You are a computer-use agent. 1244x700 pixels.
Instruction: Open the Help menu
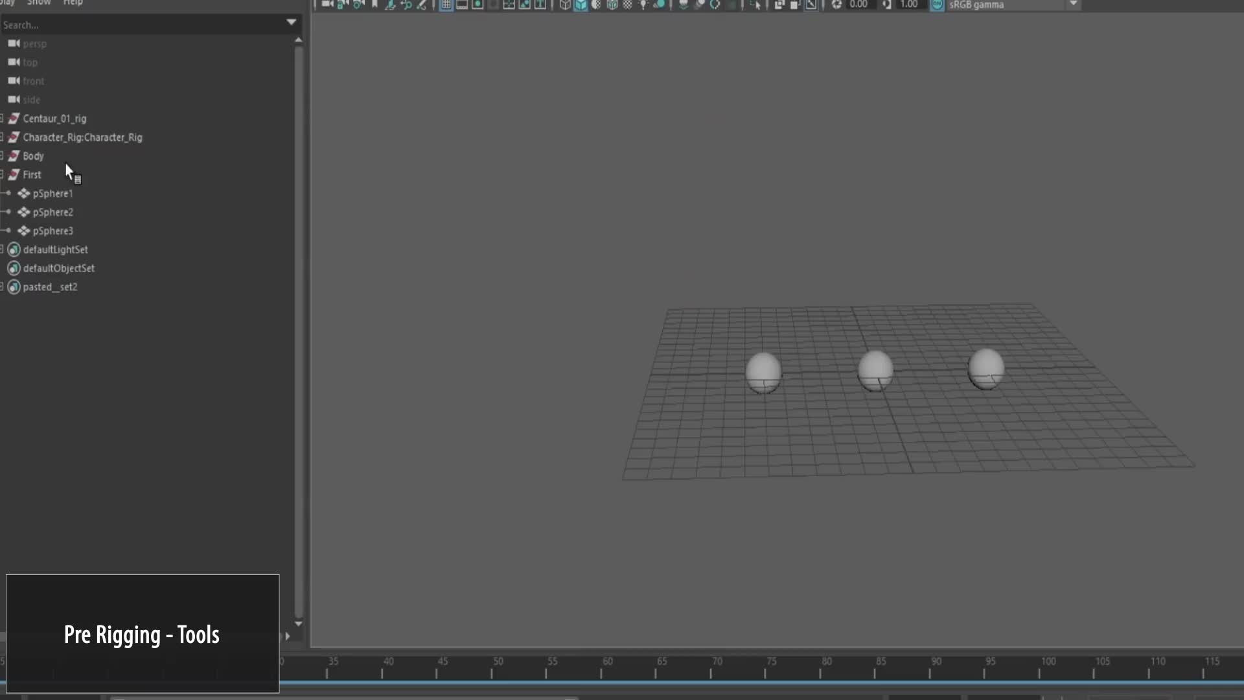click(x=73, y=3)
